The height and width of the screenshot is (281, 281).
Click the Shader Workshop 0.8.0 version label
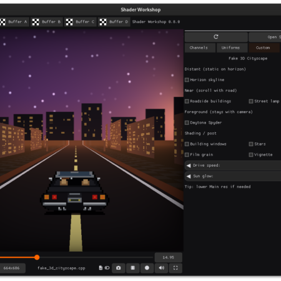click(156, 22)
